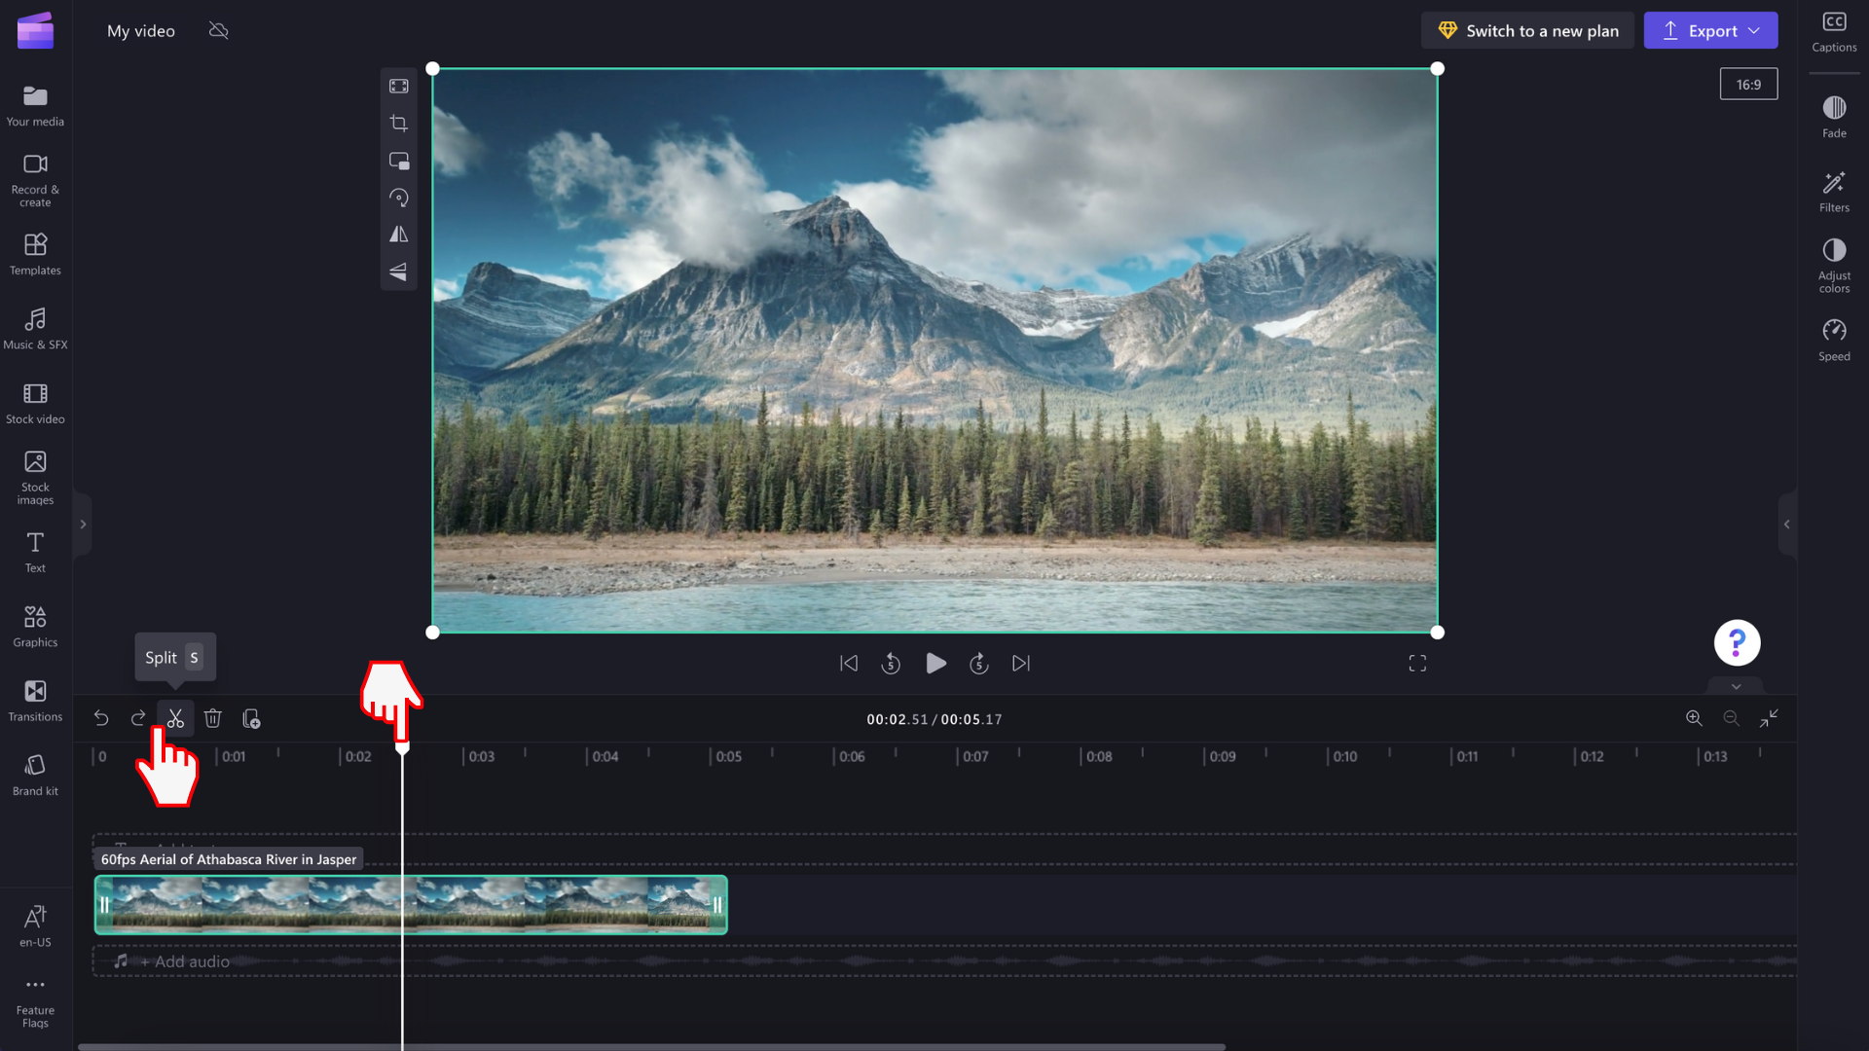
Task: Select the Crop tool
Action: coord(399,124)
